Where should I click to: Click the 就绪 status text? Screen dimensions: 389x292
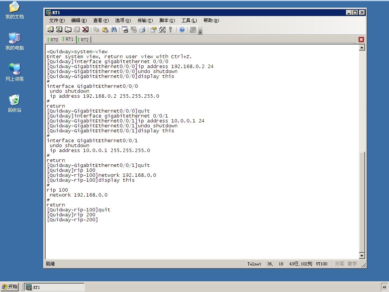coord(51,264)
